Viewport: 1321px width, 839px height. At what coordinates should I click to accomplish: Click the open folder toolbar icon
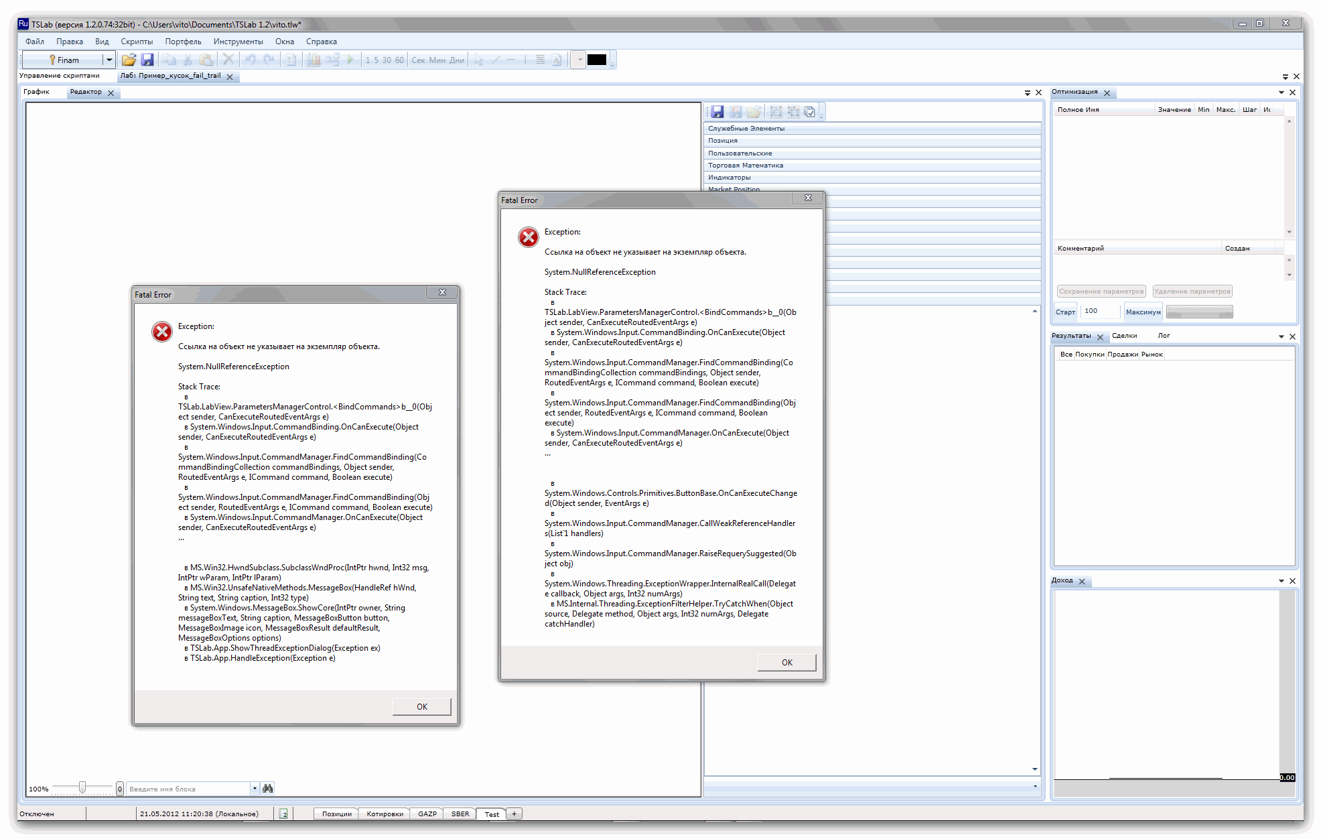point(129,60)
